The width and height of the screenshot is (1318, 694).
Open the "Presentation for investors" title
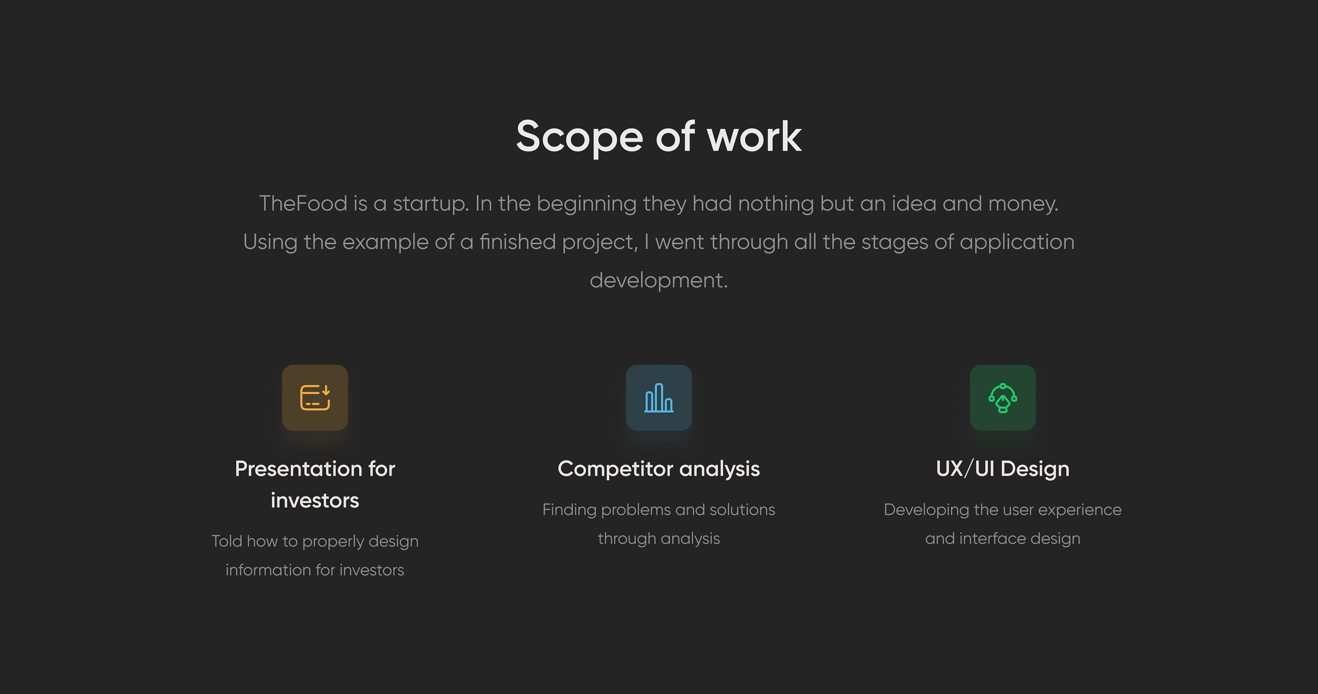click(x=314, y=484)
